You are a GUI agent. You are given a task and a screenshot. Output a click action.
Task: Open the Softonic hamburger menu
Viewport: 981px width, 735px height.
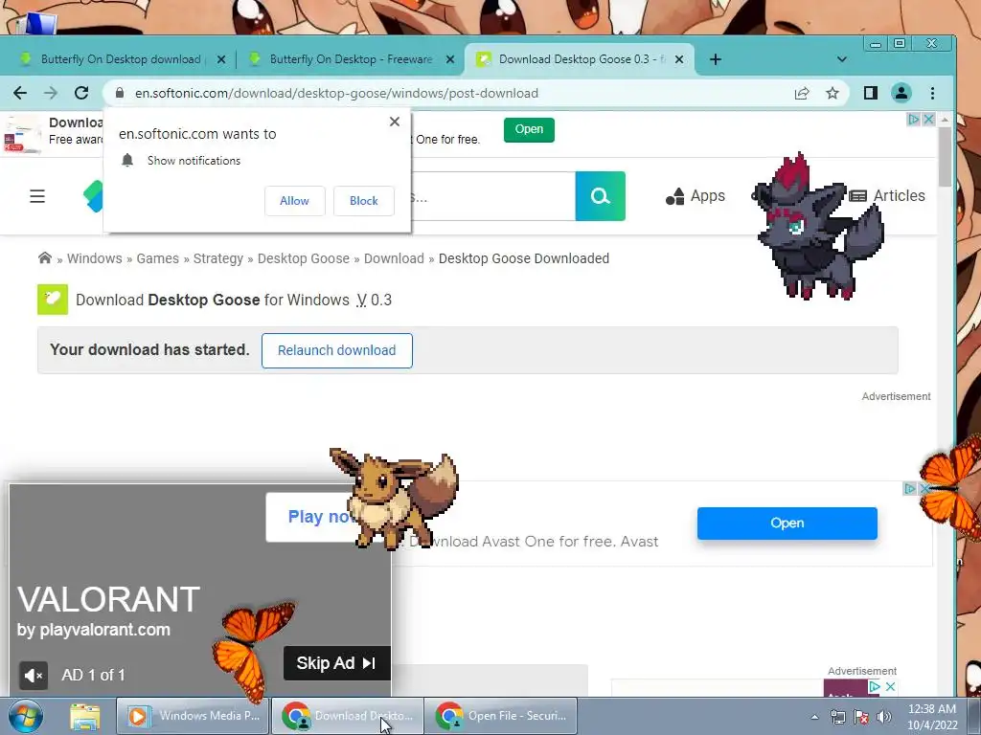tap(37, 196)
